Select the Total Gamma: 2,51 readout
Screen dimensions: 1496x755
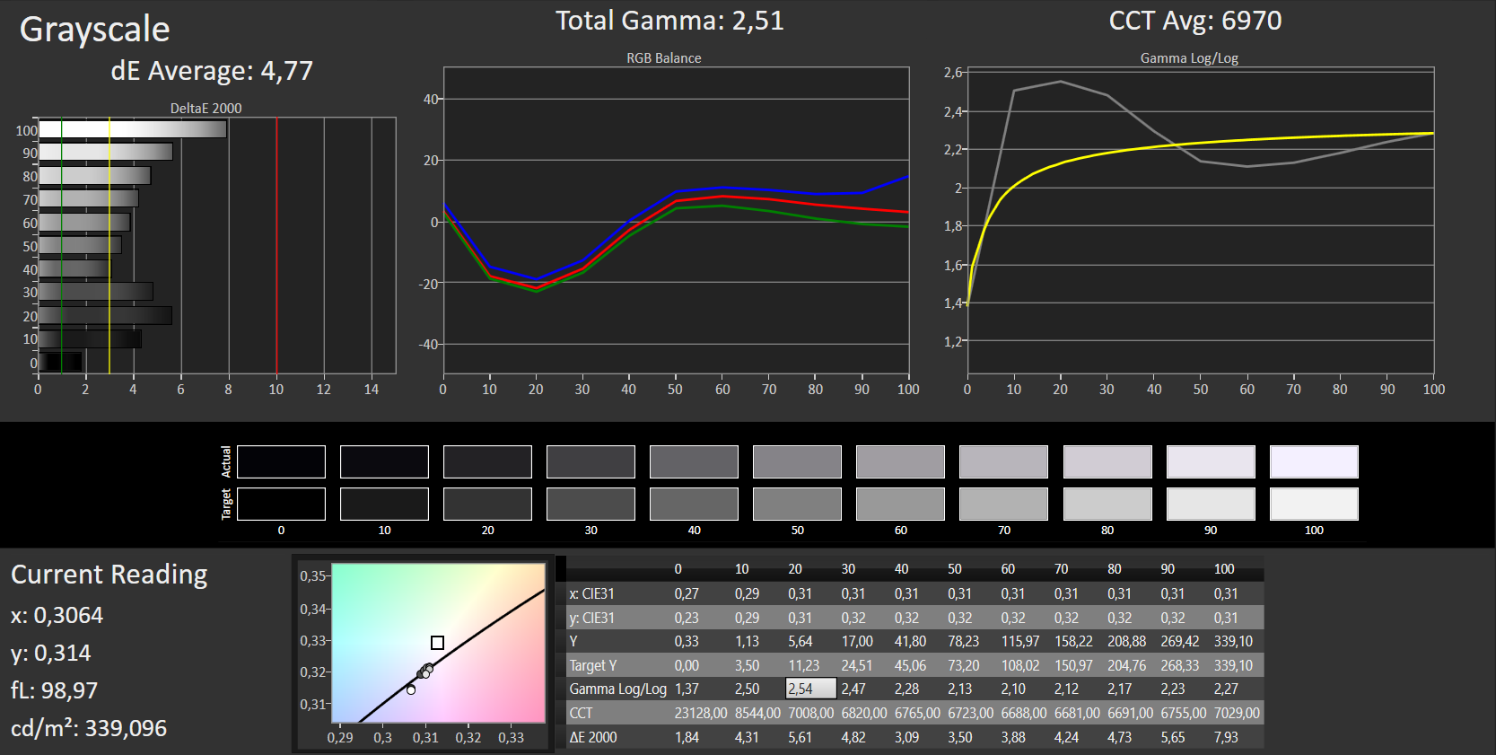tap(669, 21)
